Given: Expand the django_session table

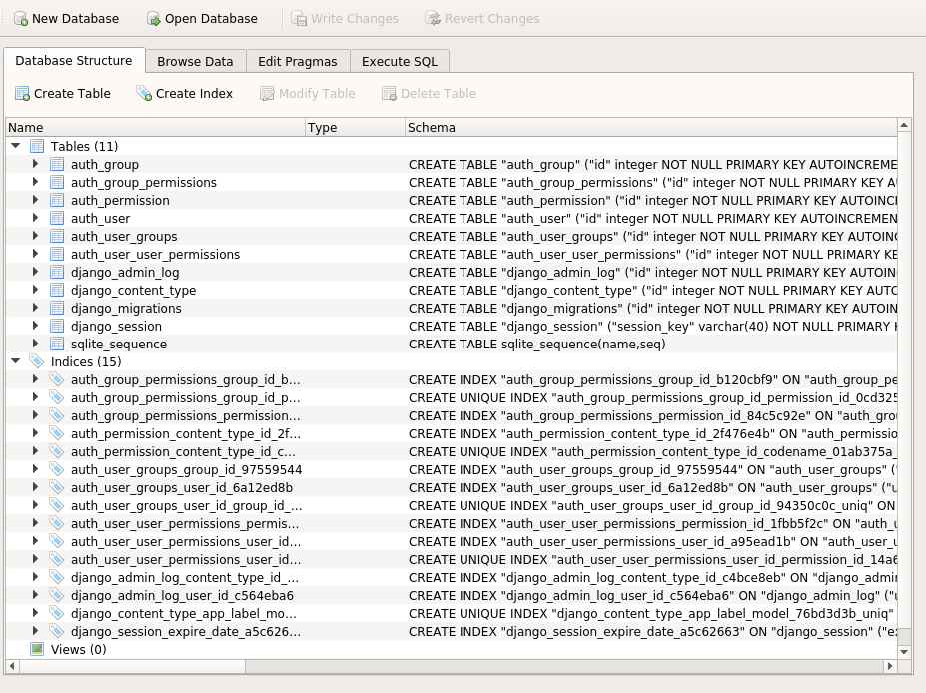Looking at the screenshot, I should [35, 326].
